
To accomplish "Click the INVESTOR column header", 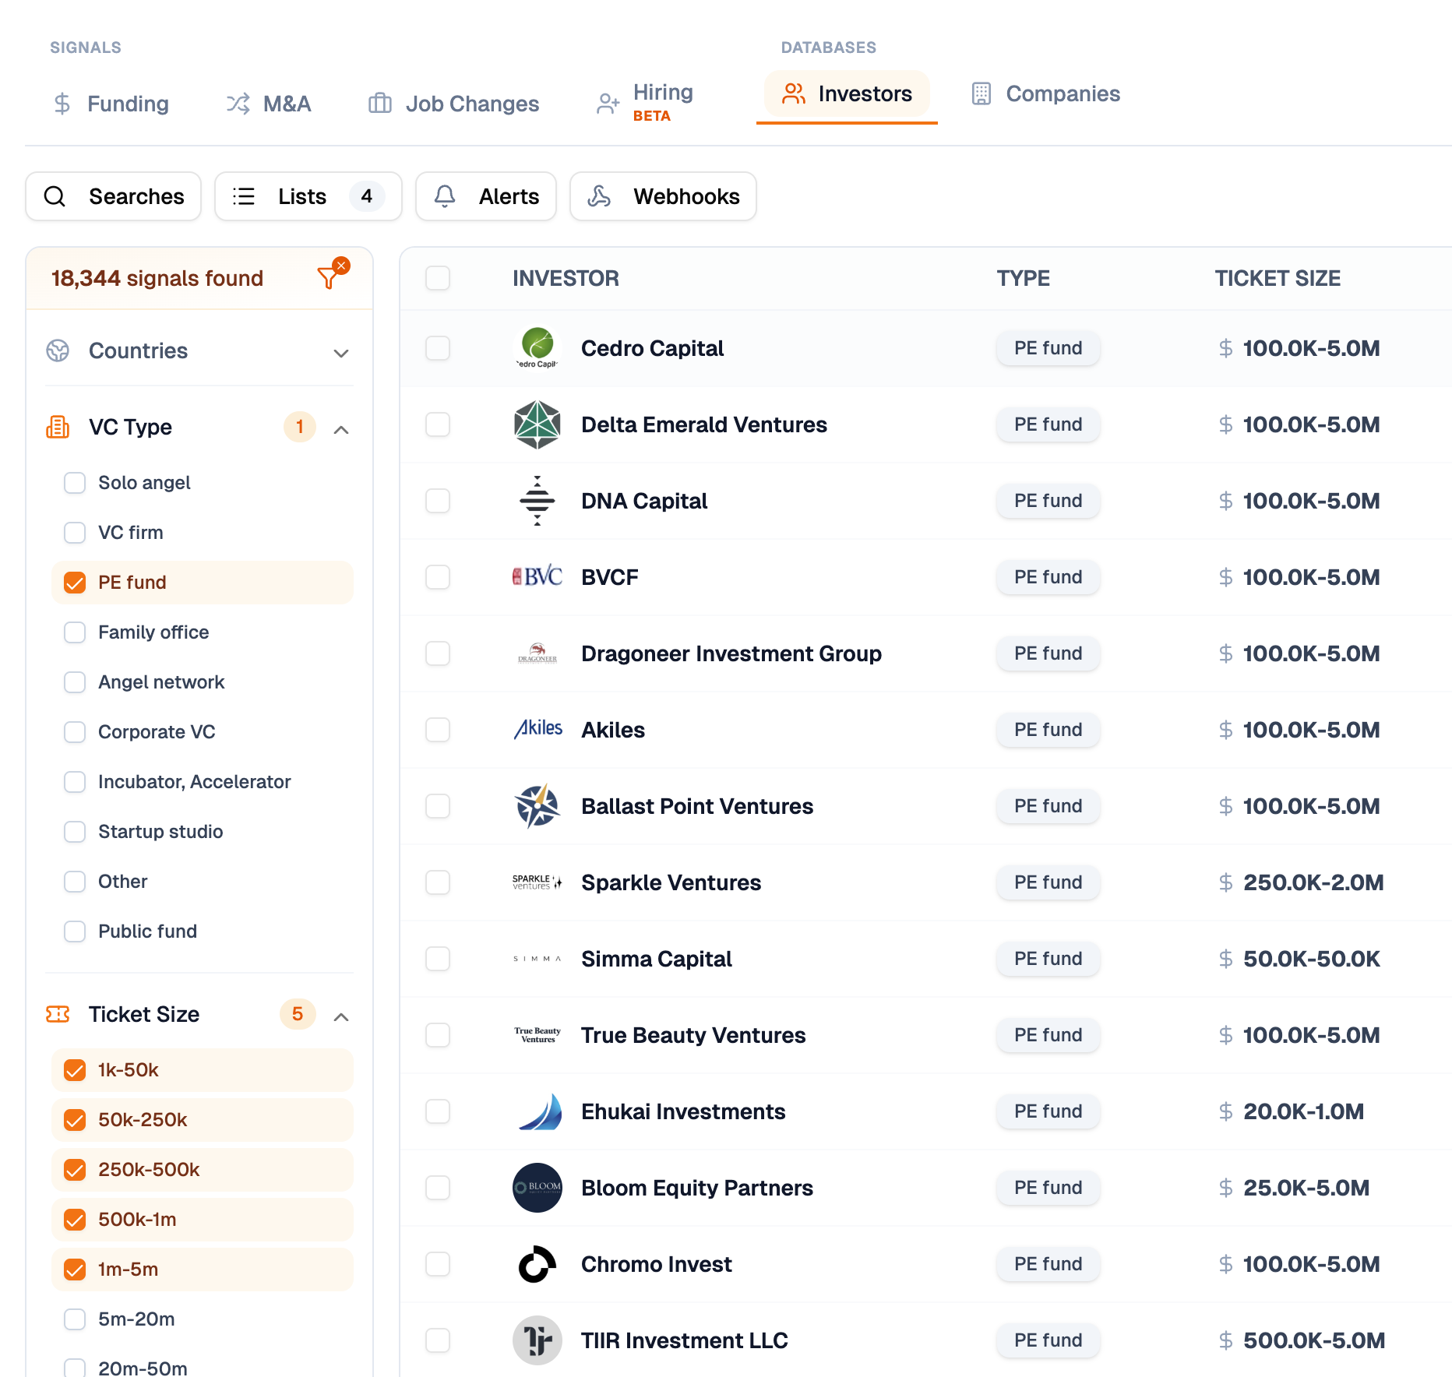I will (x=566, y=278).
